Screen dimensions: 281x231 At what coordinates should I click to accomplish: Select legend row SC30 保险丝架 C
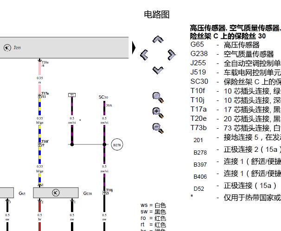click(x=236, y=82)
